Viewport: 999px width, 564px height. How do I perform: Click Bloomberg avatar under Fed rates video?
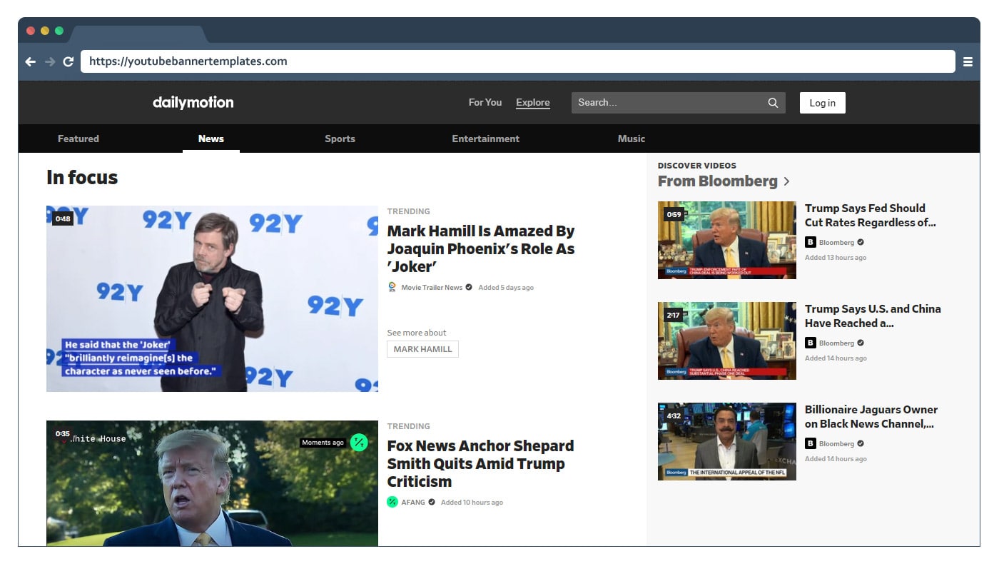click(810, 242)
